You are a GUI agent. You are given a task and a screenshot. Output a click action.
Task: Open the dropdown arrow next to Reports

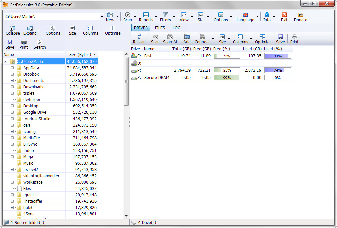click(156, 17)
